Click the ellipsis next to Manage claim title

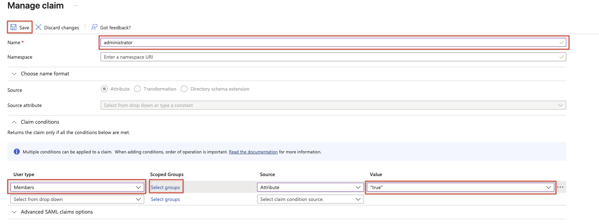point(76,6)
